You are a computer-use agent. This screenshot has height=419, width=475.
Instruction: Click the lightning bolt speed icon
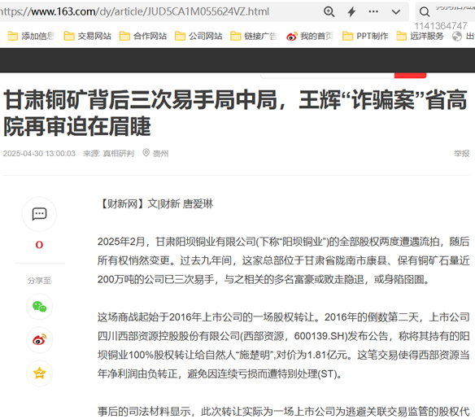pyautogui.click(x=351, y=12)
